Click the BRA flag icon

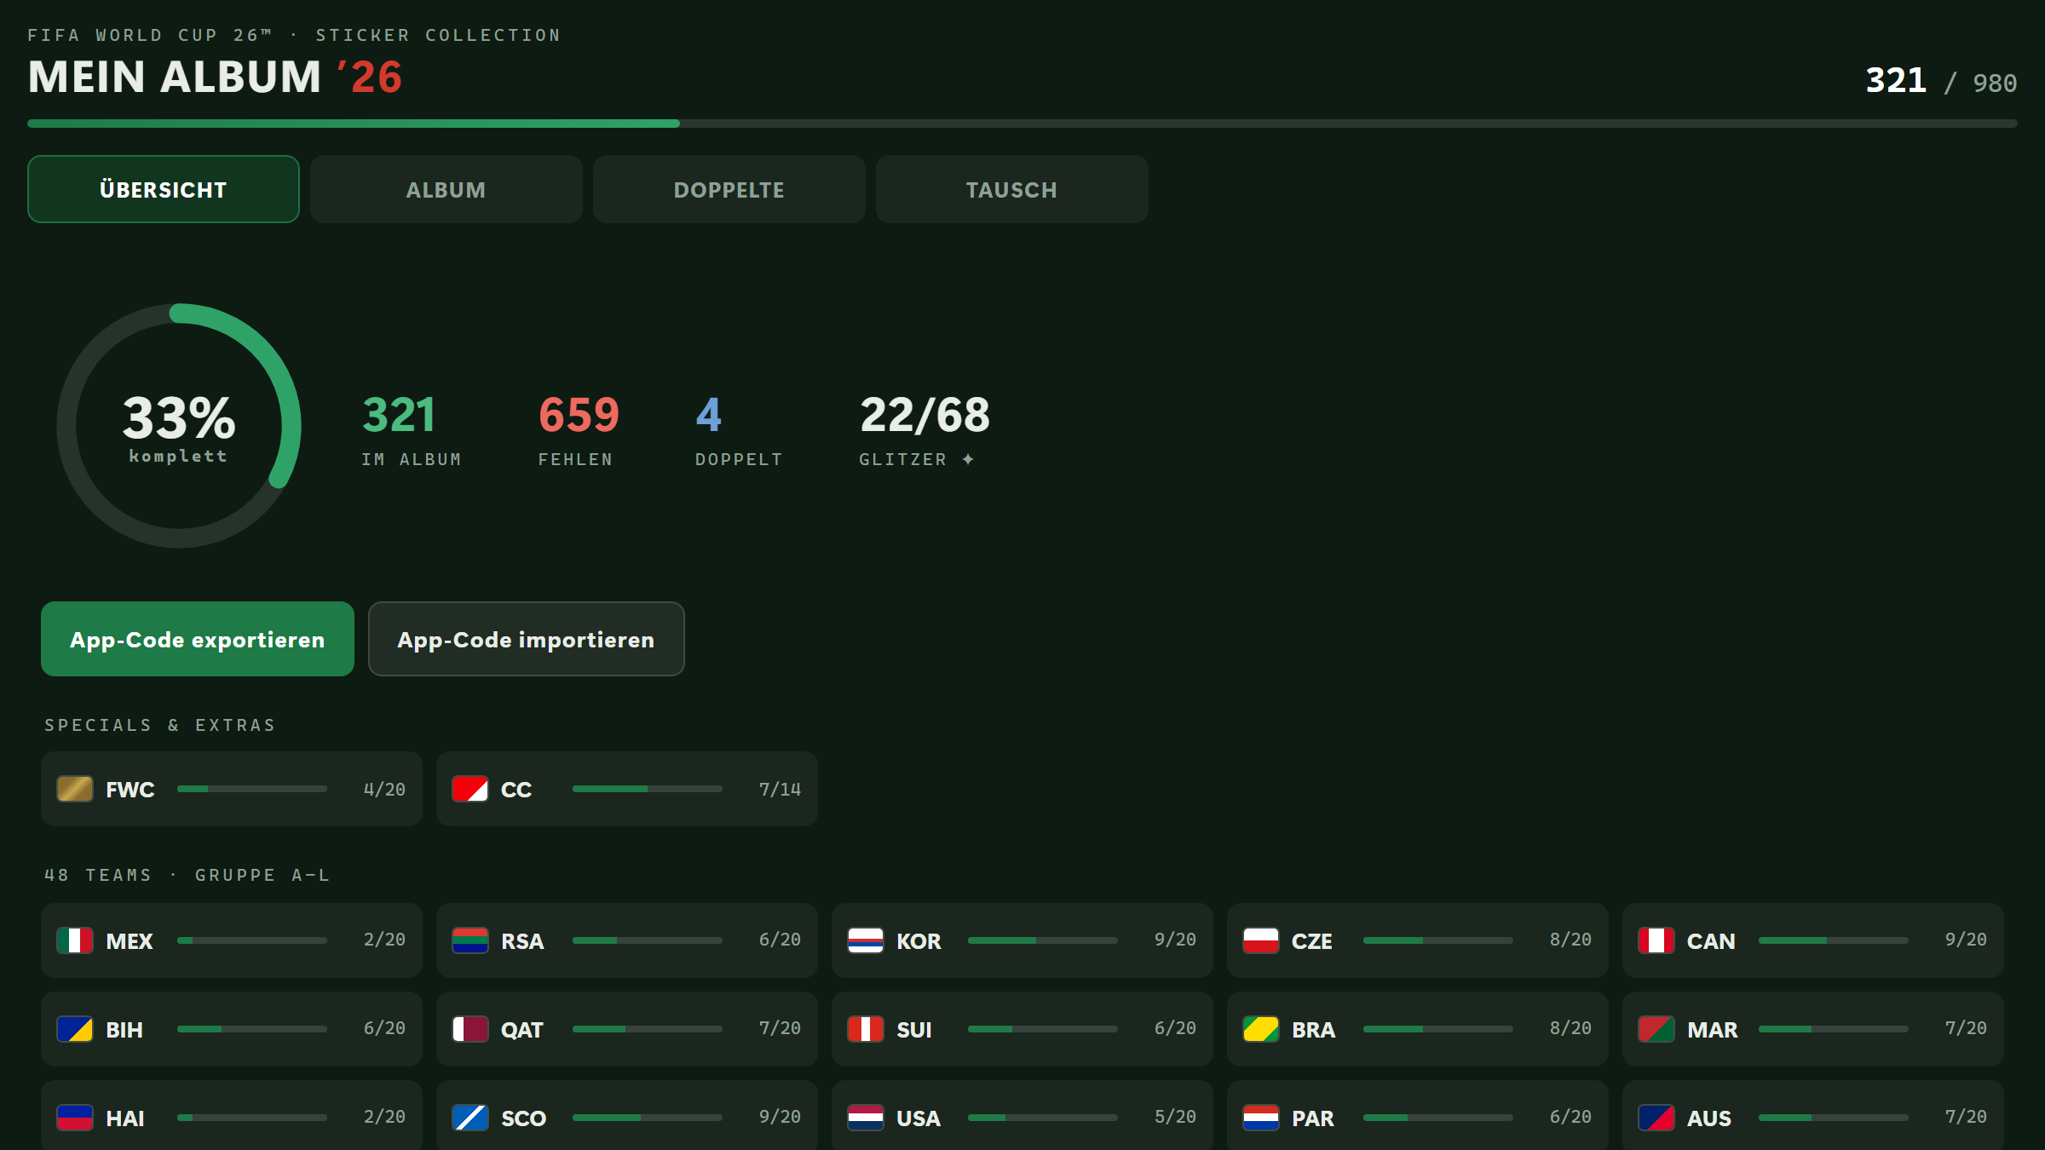(x=1261, y=1029)
